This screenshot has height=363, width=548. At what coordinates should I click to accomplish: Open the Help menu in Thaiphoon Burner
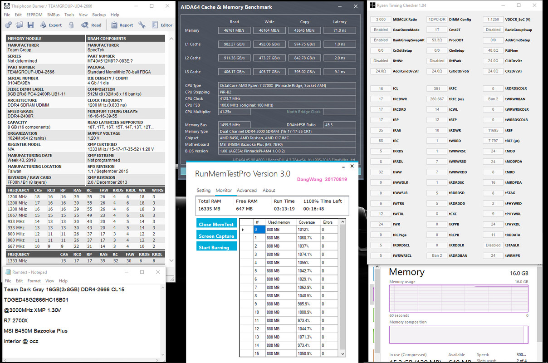[115, 15]
